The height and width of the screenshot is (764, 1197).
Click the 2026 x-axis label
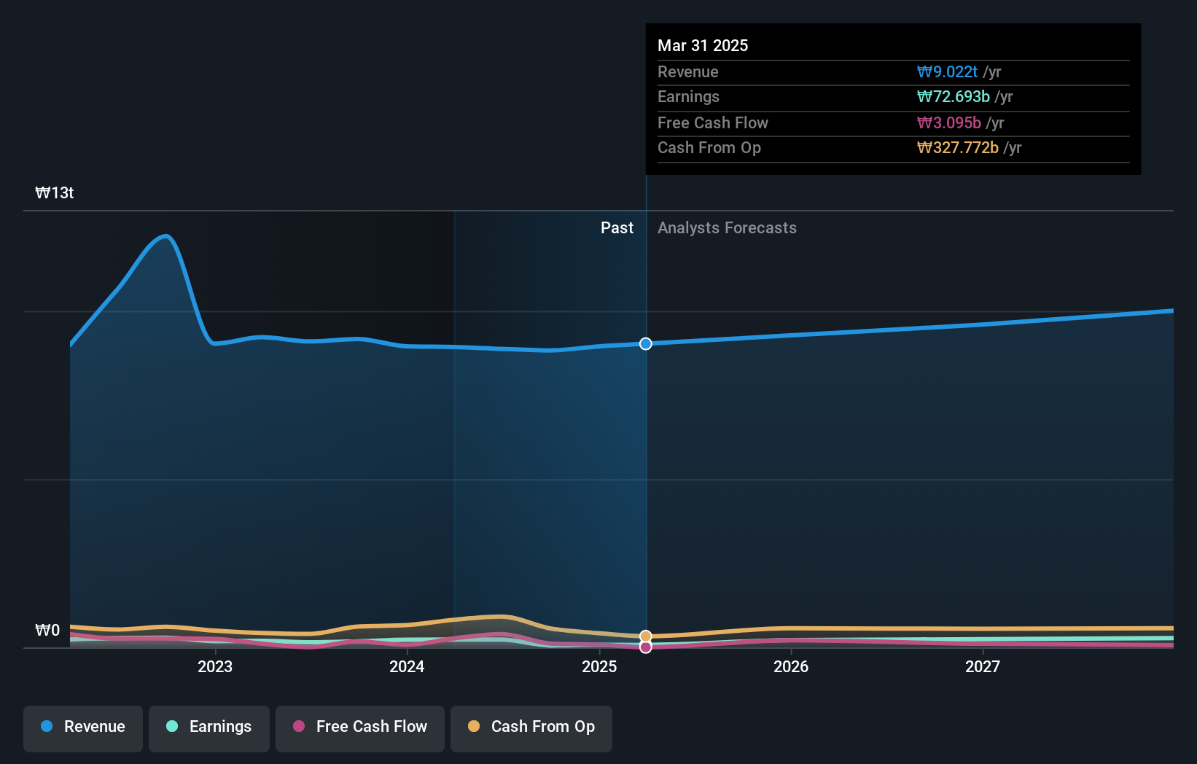791,666
